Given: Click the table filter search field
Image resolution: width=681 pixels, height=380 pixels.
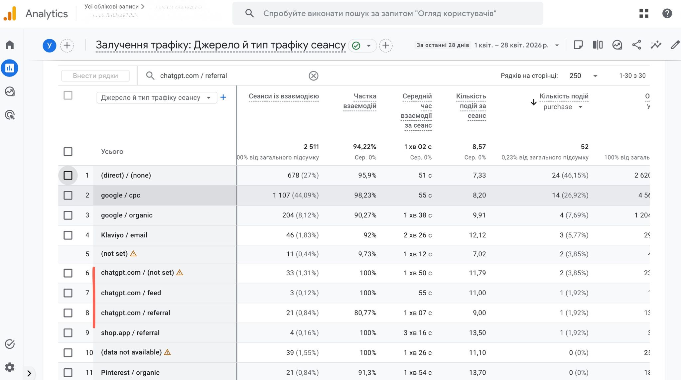Looking at the screenshot, I should pyautogui.click(x=233, y=76).
